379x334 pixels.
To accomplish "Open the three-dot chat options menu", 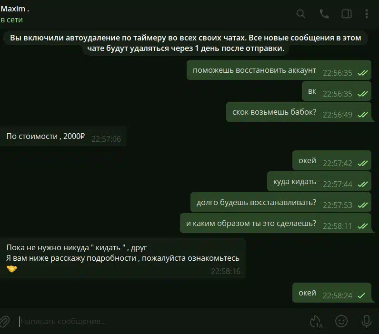I will point(367,14).
